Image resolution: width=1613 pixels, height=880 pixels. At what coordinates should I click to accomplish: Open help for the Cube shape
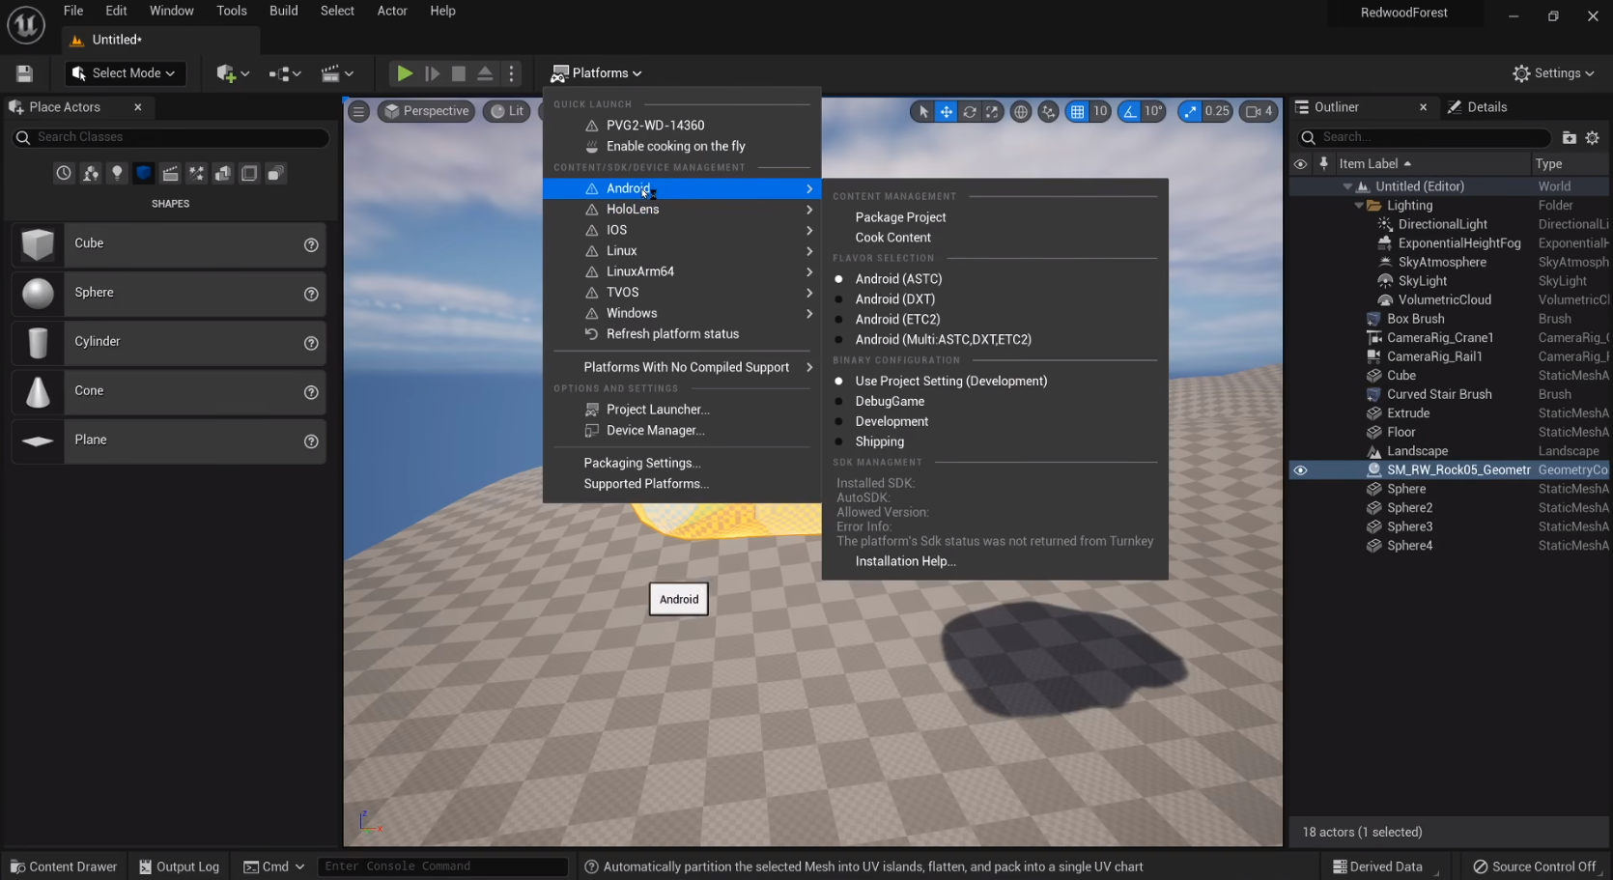pos(311,245)
